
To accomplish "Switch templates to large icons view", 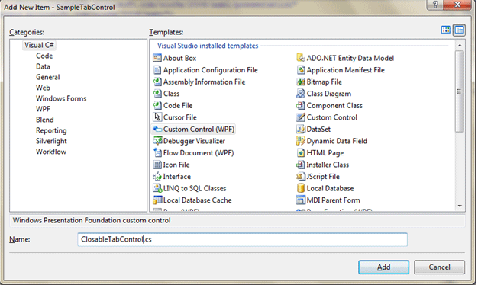I will 446,30.
